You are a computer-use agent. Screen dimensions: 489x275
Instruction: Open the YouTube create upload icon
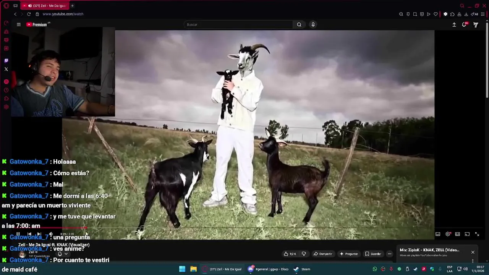[454, 24]
